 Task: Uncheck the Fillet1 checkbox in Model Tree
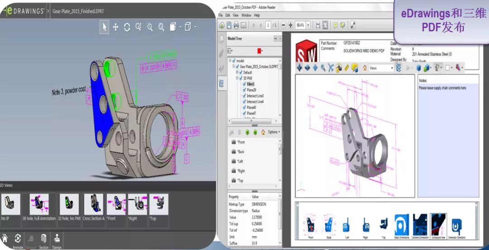click(244, 84)
